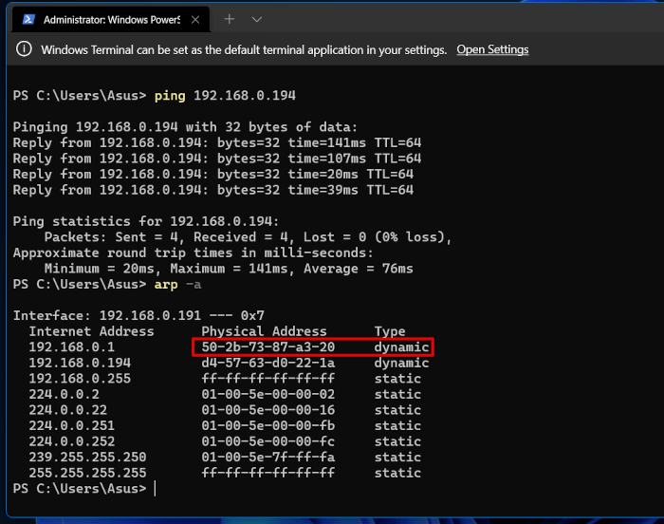Click the 'ping 192.168.0.194' command text
The image size is (664, 524).
point(225,95)
